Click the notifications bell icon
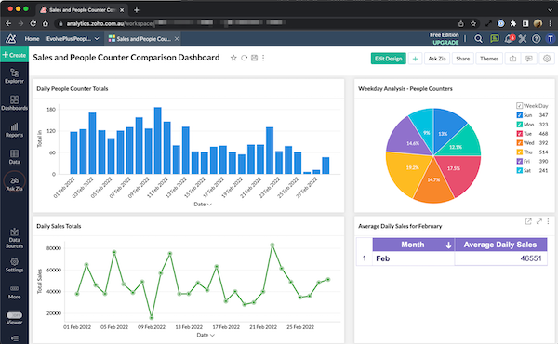 [509, 38]
